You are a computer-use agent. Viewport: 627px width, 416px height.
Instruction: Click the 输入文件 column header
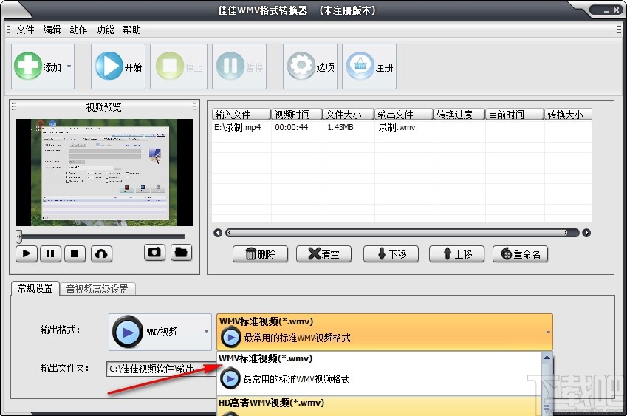[x=241, y=115]
